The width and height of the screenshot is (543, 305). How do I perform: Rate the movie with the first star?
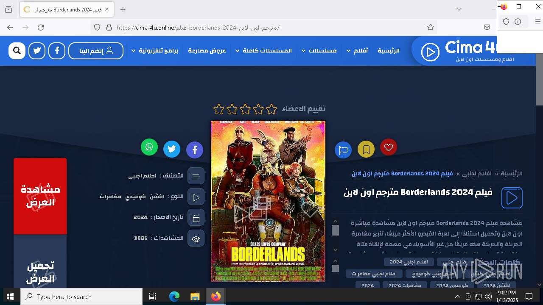click(x=271, y=109)
